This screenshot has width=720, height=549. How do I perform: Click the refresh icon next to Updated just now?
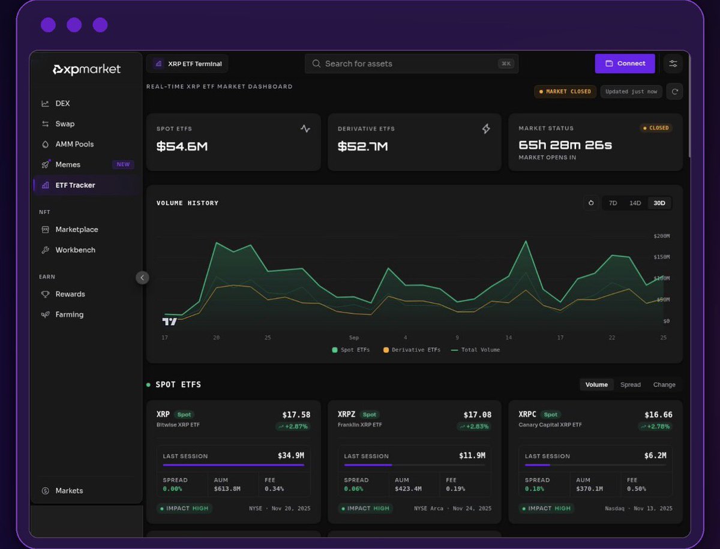pos(674,92)
